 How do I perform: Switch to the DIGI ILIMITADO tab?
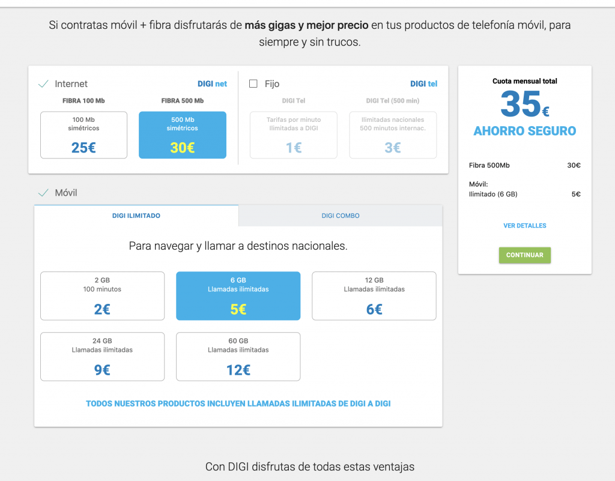136,216
